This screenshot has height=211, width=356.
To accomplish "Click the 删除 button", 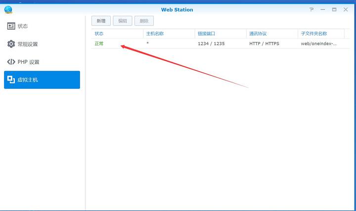I will tap(144, 21).
